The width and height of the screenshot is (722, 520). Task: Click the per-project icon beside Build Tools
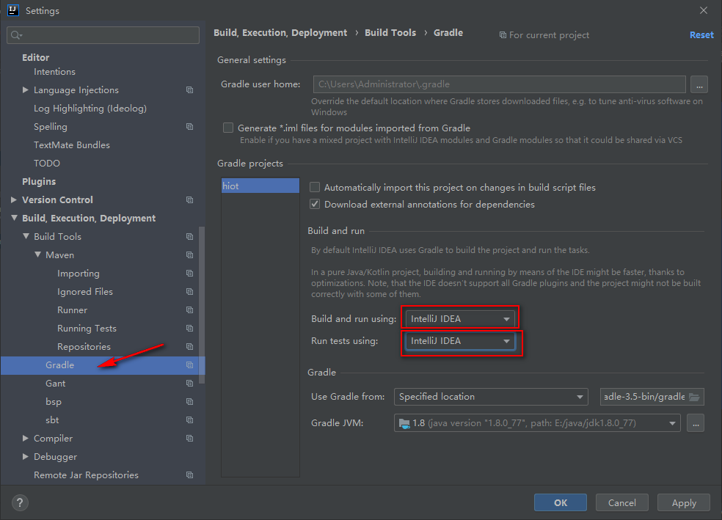pyautogui.click(x=190, y=237)
